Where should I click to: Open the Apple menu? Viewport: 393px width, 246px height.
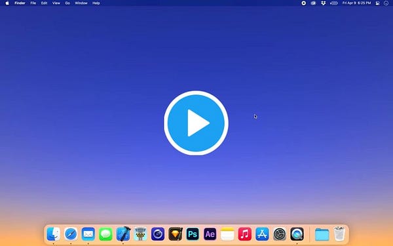coord(7,3)
